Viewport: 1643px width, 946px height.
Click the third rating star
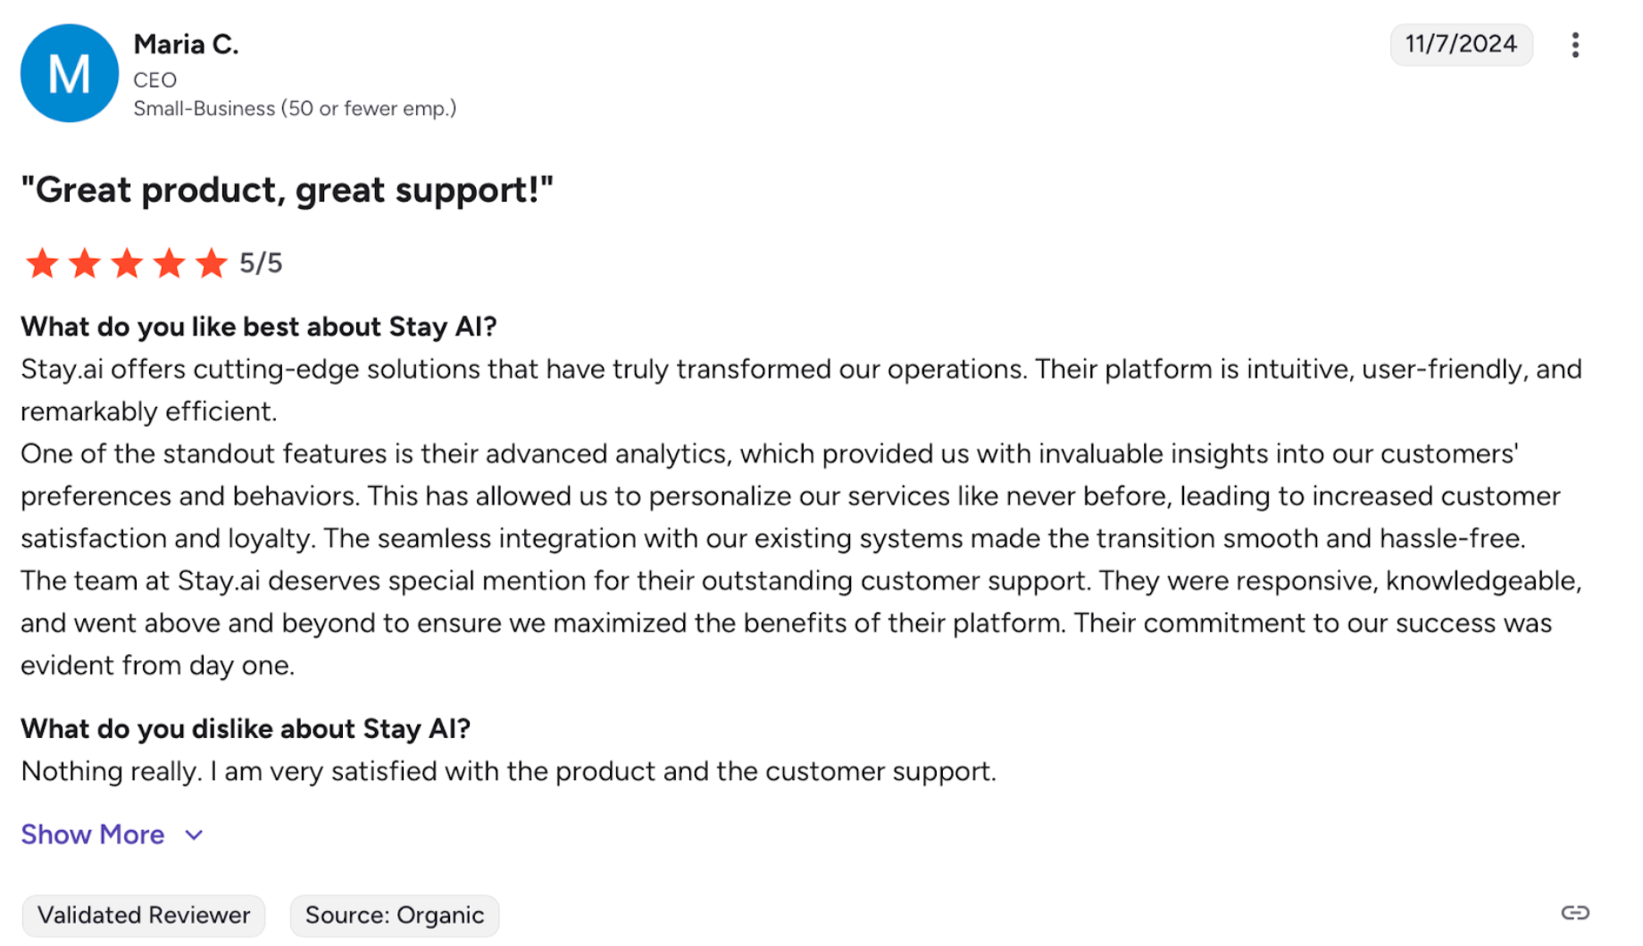[127, 263]
